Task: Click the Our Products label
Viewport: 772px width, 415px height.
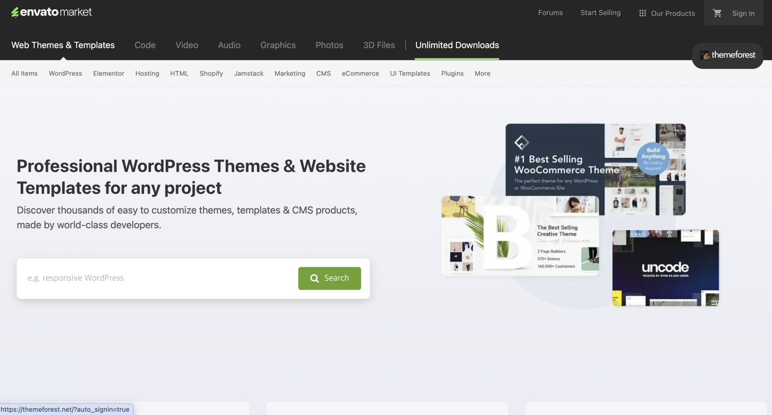Action: (x=673, y=13)
